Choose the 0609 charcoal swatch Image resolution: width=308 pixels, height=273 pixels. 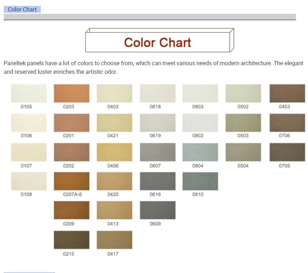158,210
